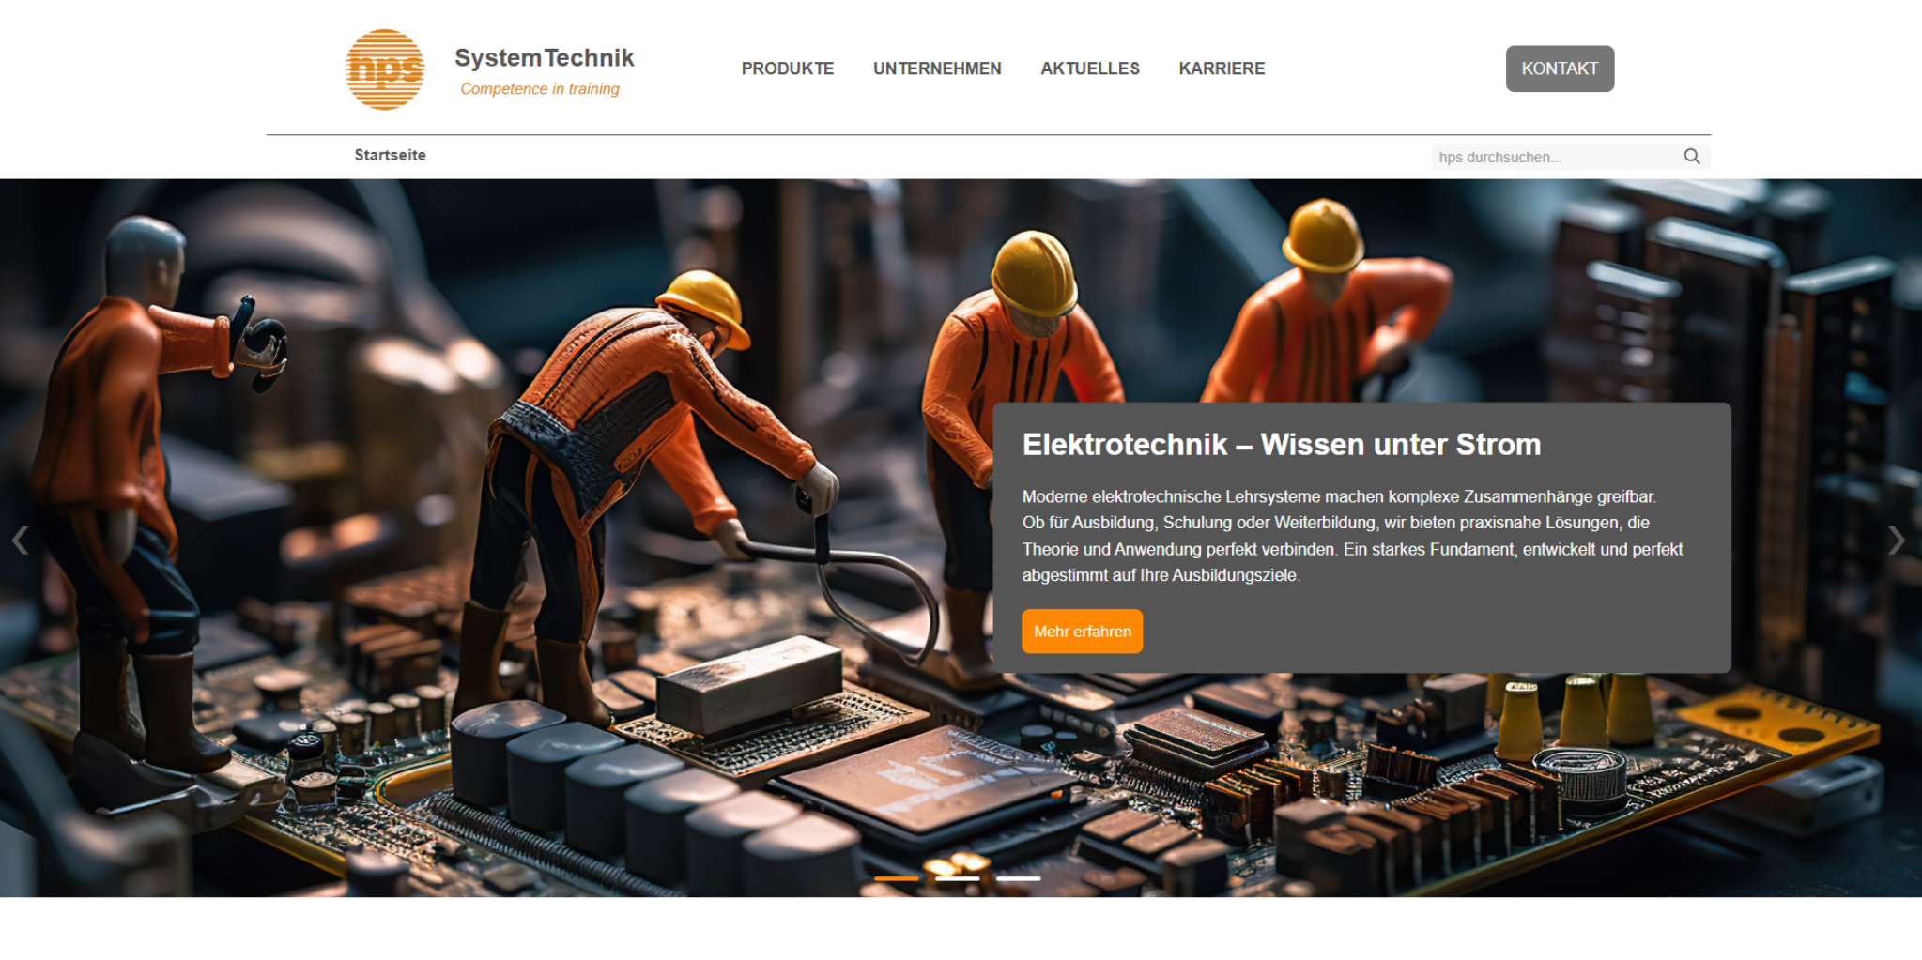1922x960 pixels.
Task: Click the orange hps logo
Action: click(385, 69)
